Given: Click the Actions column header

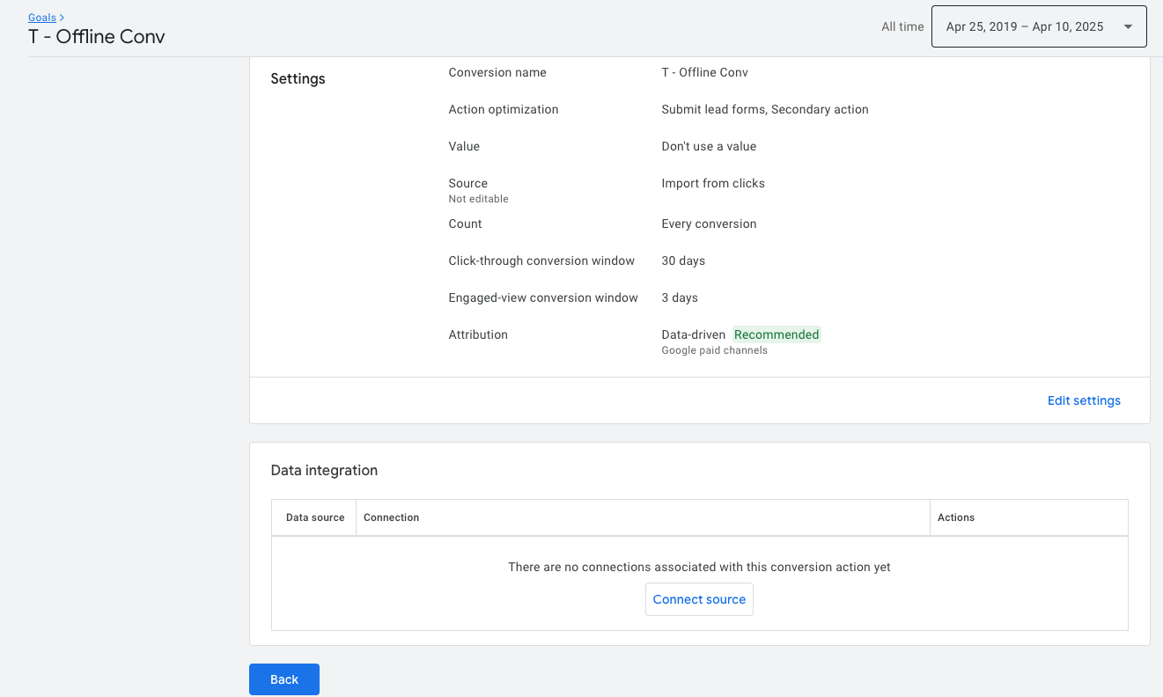Looking at the screenshot, I should point(955,517).
